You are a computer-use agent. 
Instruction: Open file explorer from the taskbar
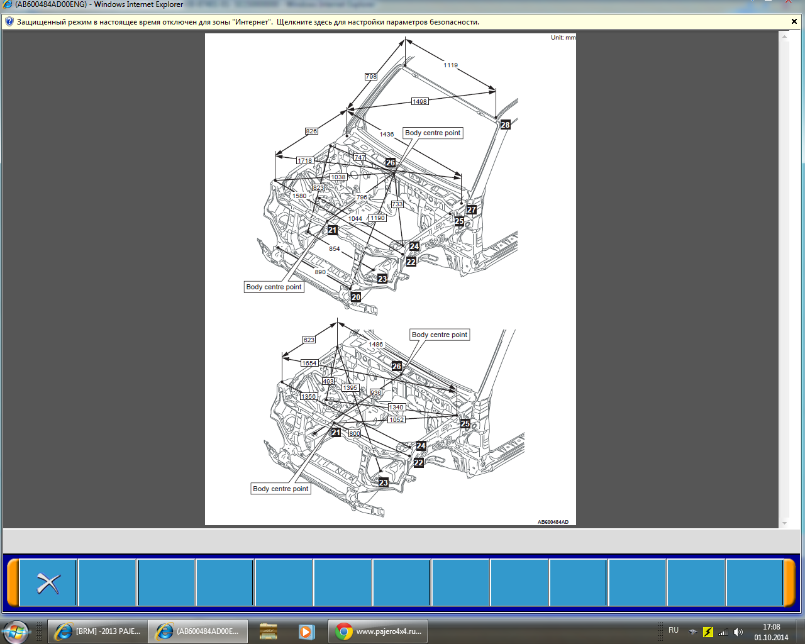point(269,631)
